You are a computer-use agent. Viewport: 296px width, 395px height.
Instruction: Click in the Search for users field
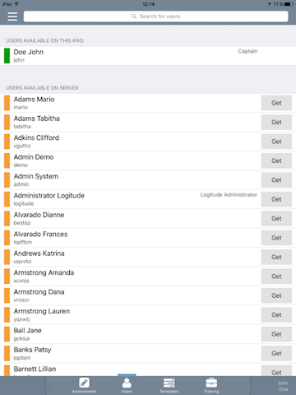coord(155,16)
